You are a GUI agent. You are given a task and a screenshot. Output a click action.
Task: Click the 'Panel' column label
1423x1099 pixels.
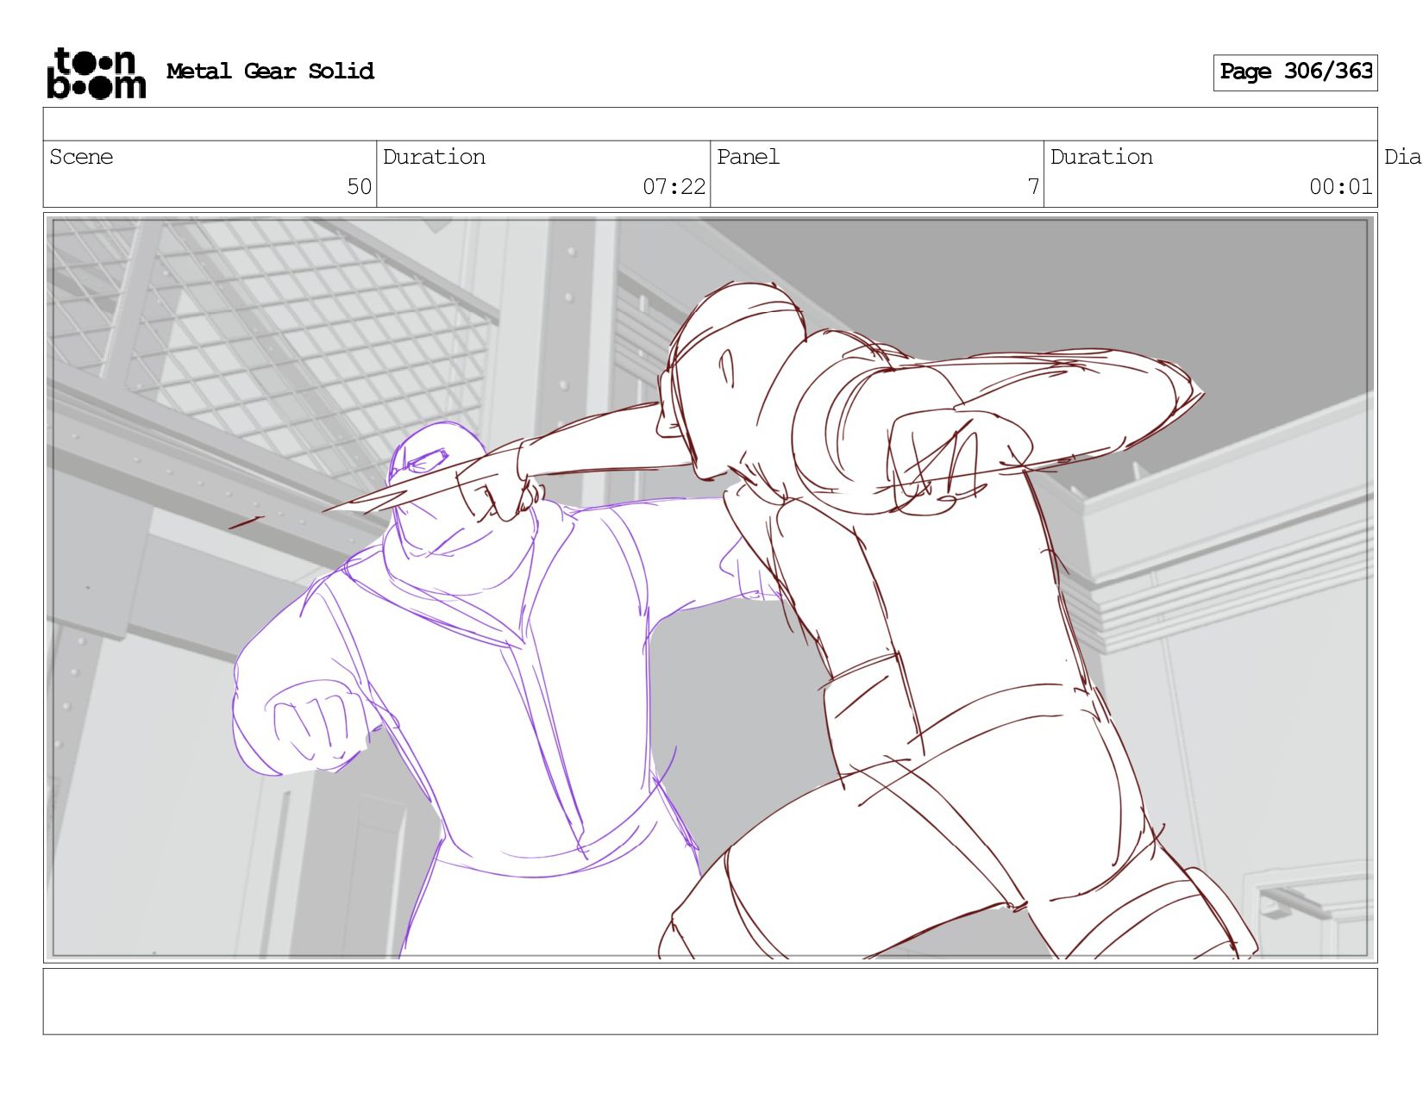[x=748, y=157]
